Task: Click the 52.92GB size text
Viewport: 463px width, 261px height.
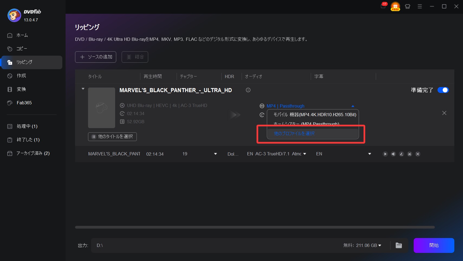Action: (136, 122)
